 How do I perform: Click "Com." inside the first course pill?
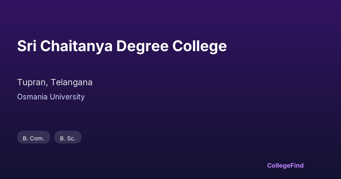[37, 138]
